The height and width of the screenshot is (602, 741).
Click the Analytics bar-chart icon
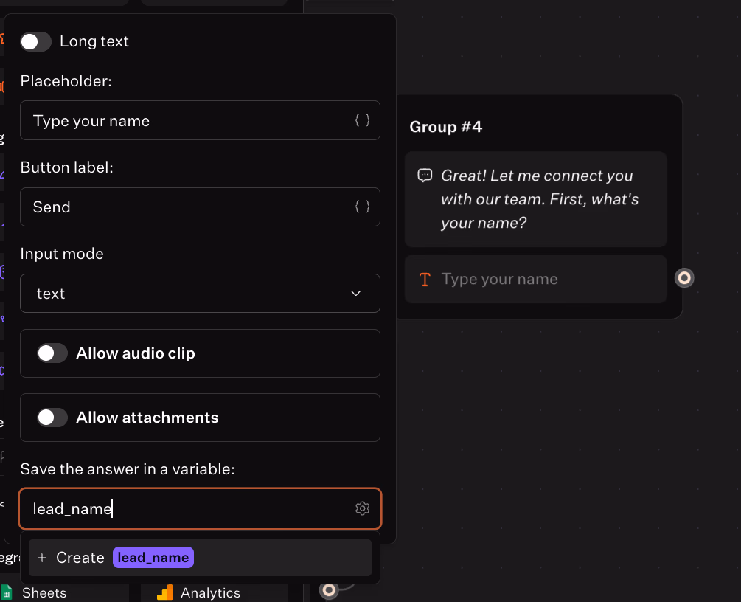tap(164, 592)
